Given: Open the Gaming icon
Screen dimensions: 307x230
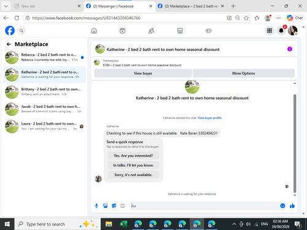Looking at the screenshot, I should 208,31.
